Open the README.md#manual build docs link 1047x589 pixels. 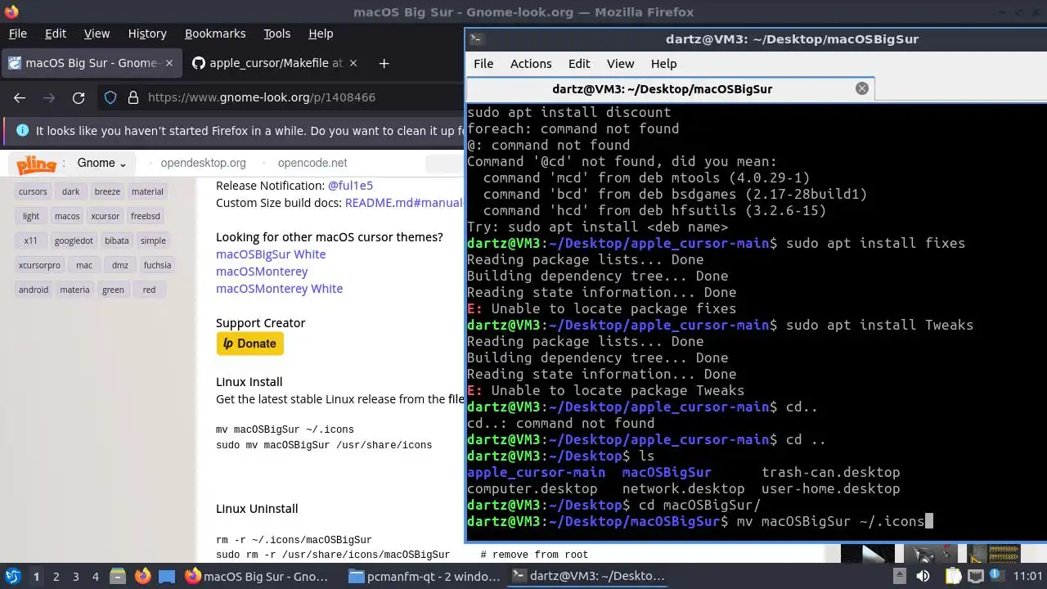[x=404, y=203]
